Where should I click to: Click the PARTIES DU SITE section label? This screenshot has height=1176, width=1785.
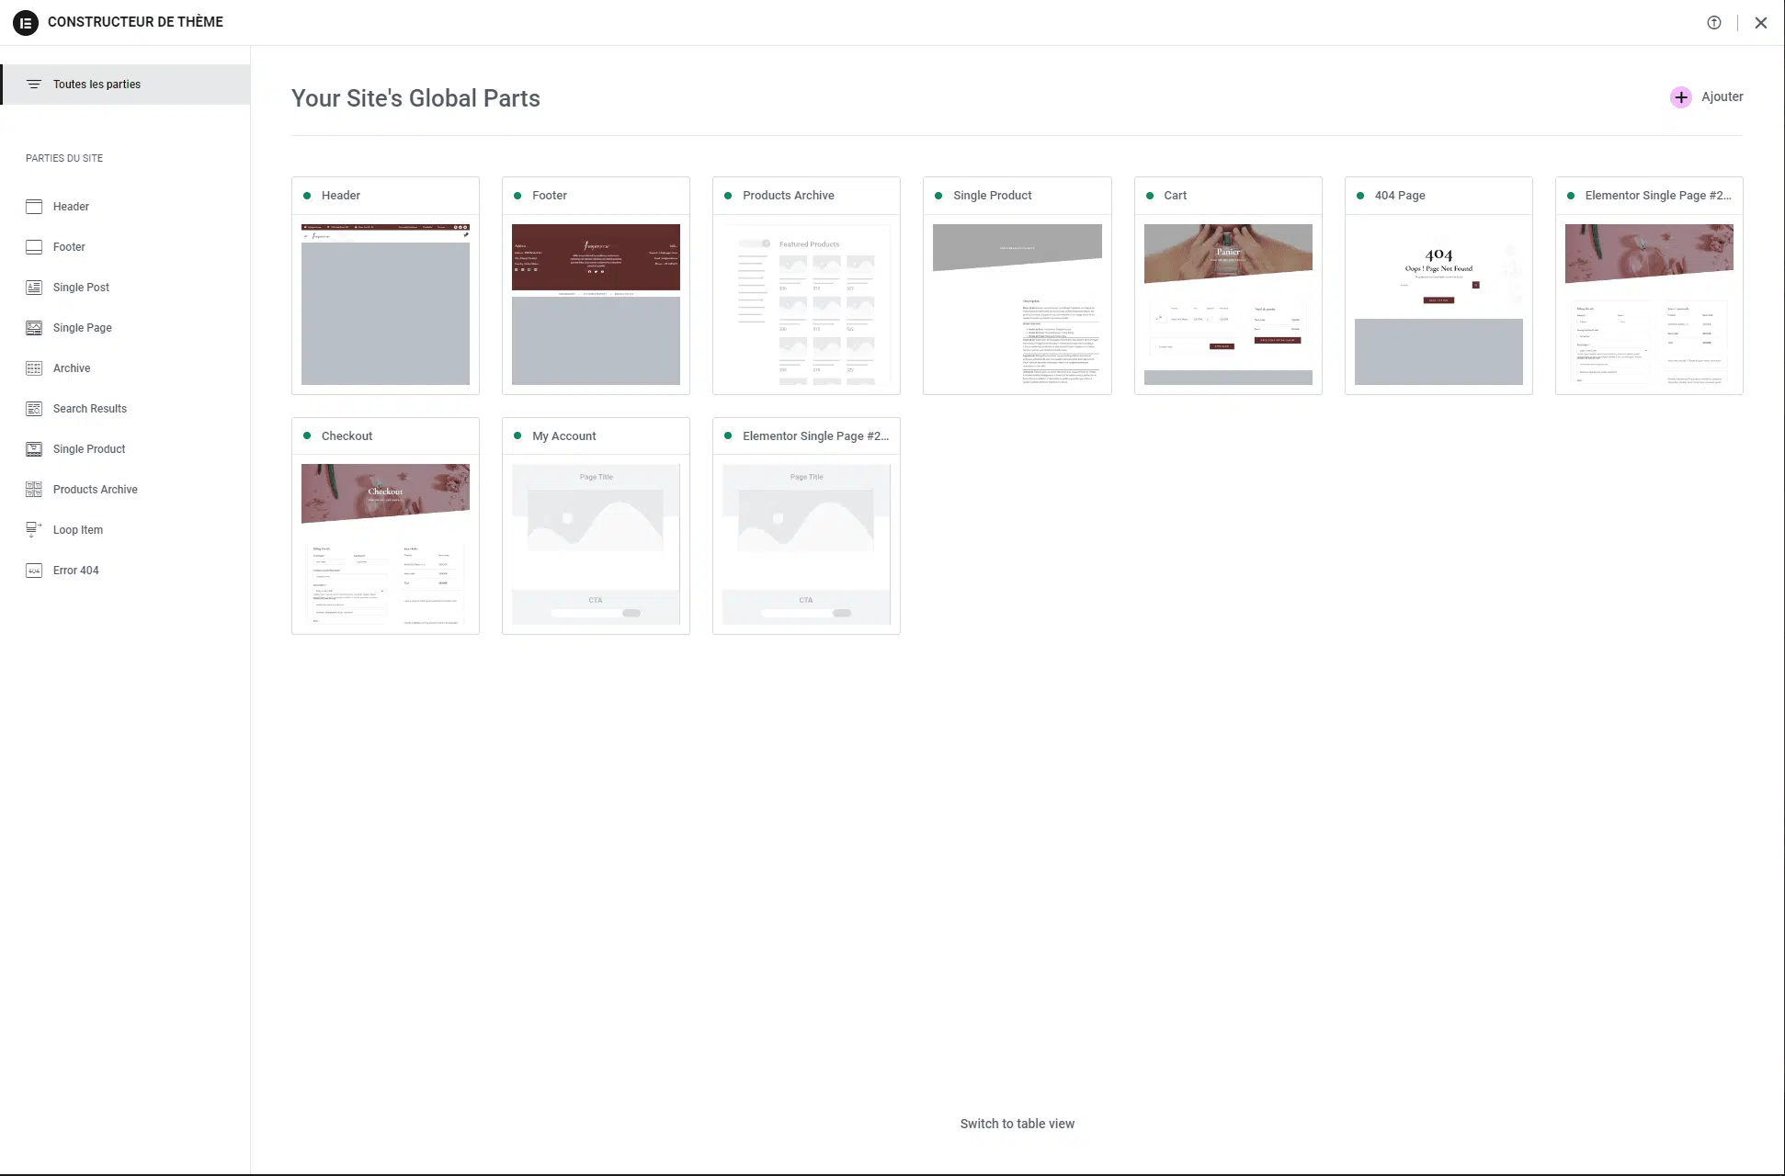coord(64,158)
